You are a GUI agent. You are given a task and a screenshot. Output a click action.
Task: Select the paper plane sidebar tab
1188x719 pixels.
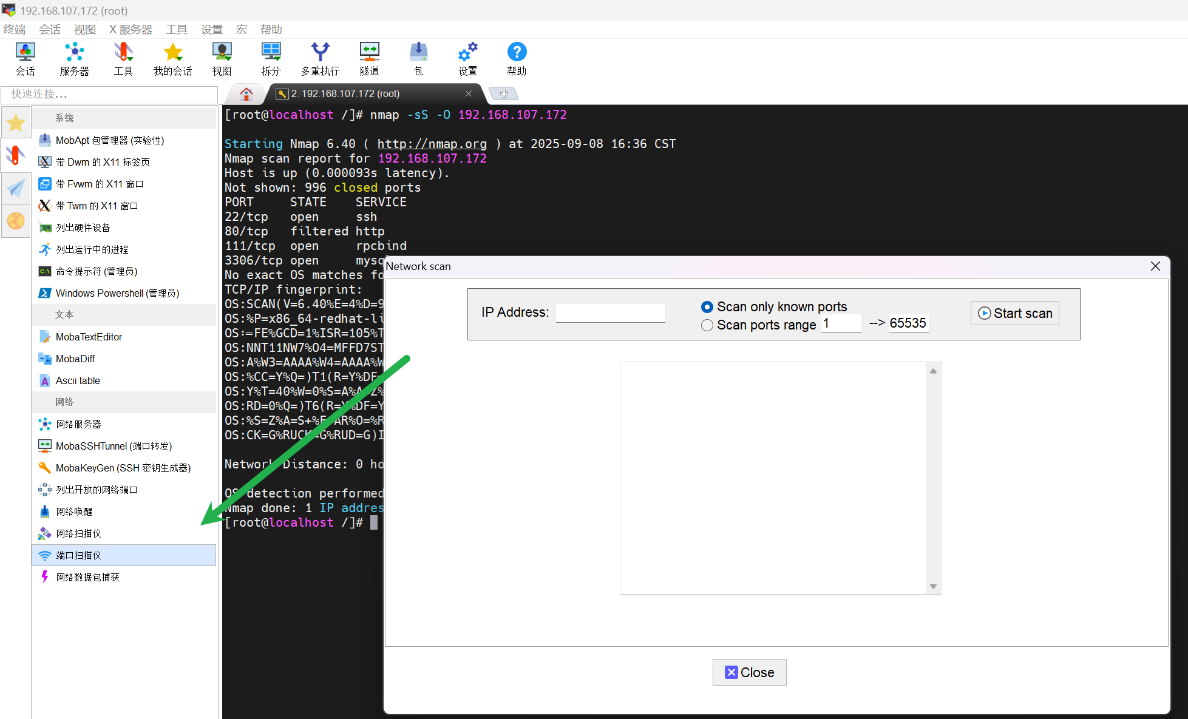[16, 188]
